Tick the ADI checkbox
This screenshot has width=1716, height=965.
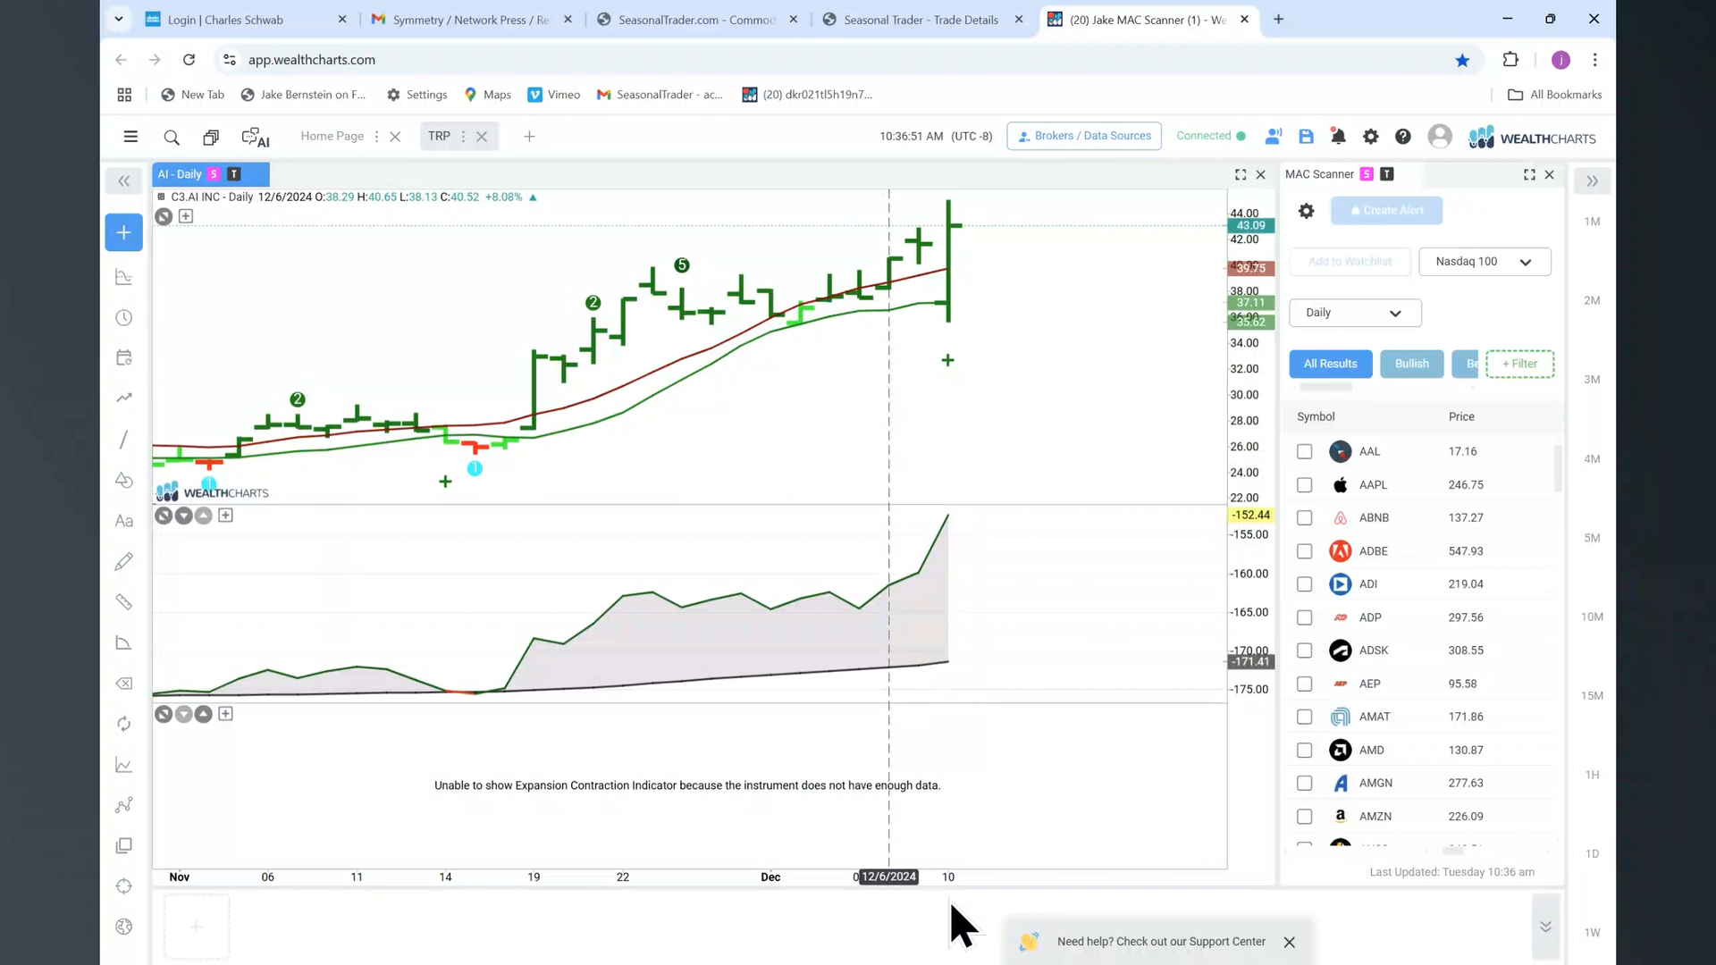click(x=1304, y=584)
